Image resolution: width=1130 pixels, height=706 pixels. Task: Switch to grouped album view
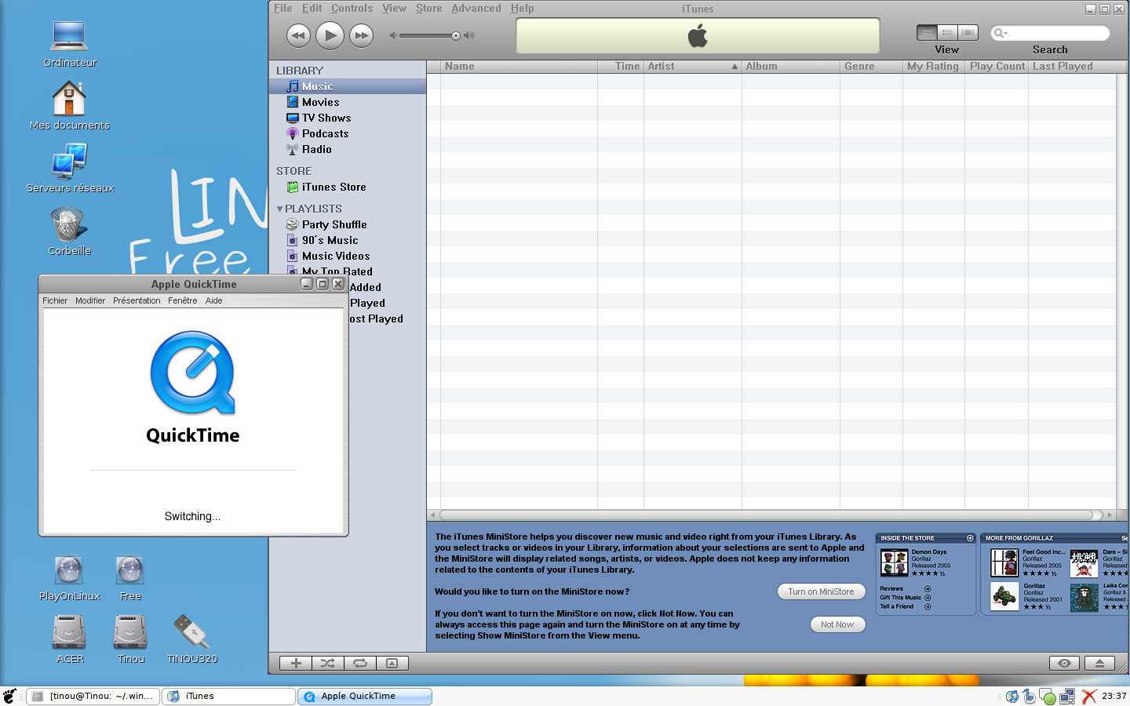tap(947, 32)
